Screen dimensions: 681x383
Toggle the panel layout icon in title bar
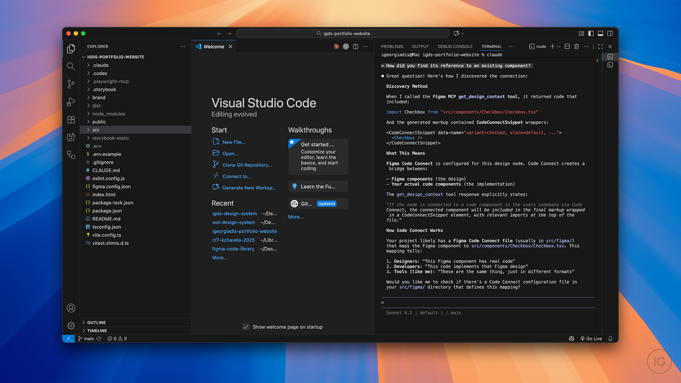pos(600,33)
